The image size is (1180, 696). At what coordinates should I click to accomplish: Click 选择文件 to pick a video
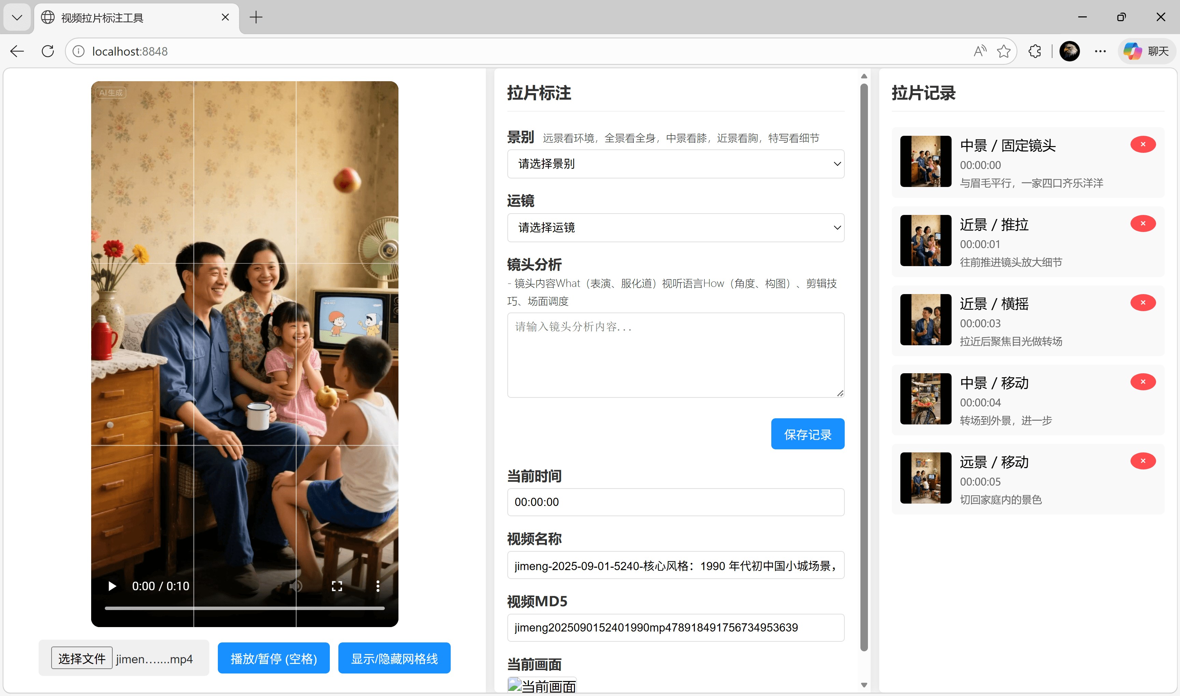(82, 658)
